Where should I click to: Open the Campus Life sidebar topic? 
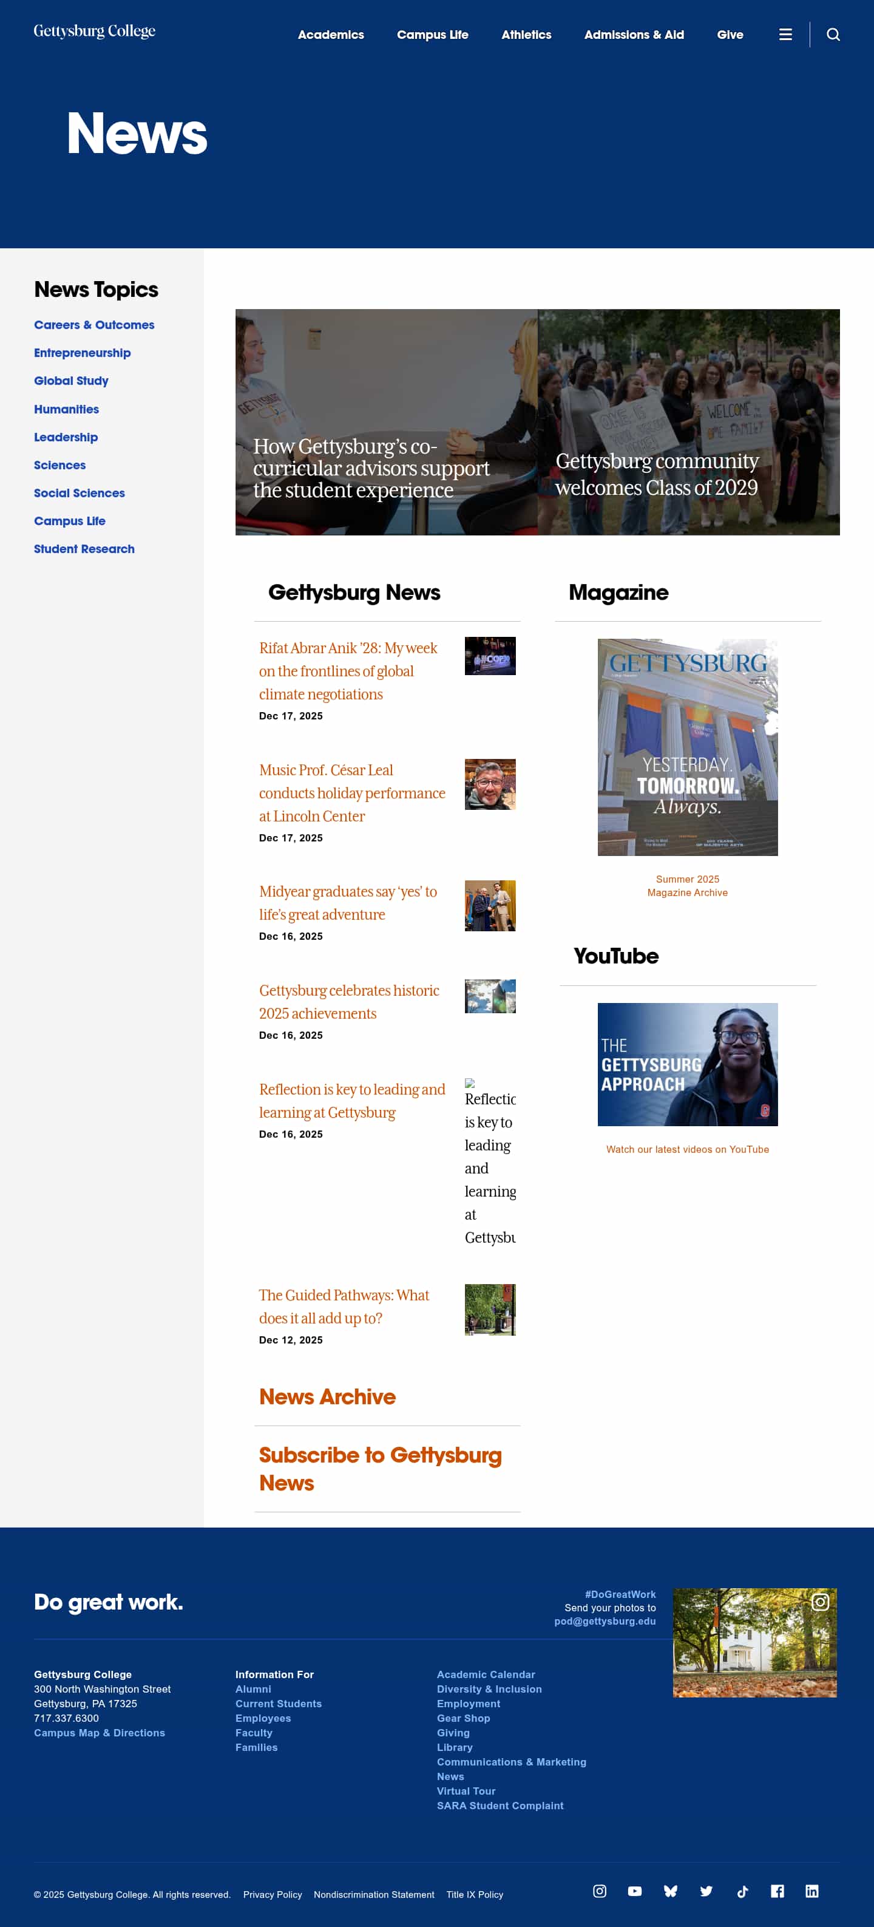pos(70,521)
